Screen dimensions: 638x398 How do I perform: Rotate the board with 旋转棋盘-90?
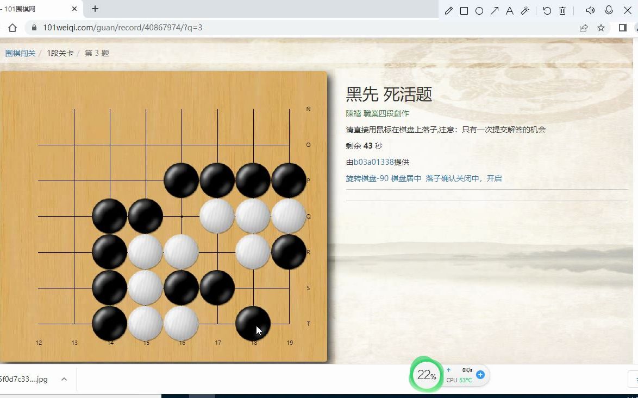(367, 178)
